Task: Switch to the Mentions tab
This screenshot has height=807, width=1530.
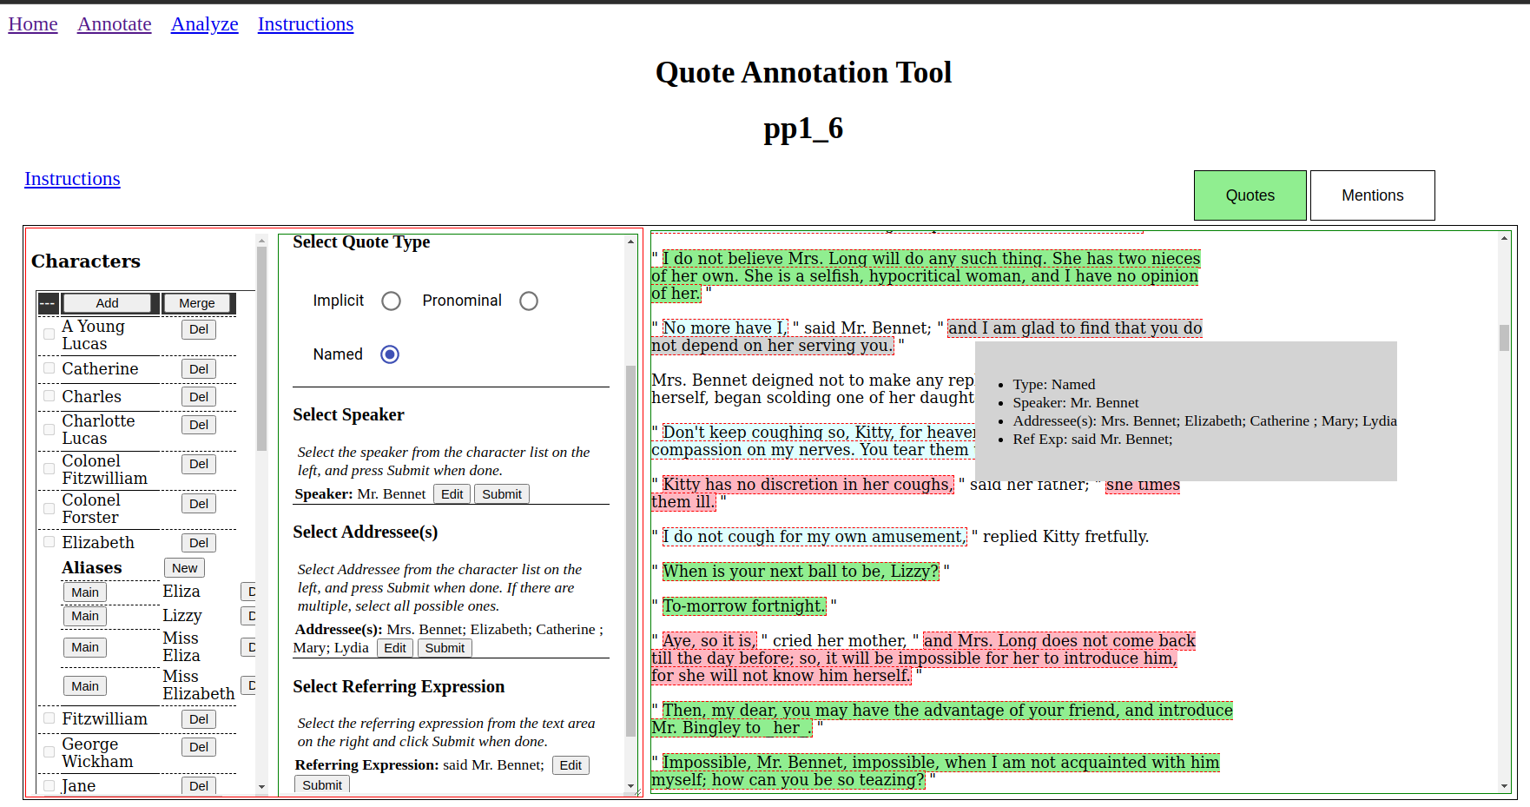Action: click(x=1373, y=195)
